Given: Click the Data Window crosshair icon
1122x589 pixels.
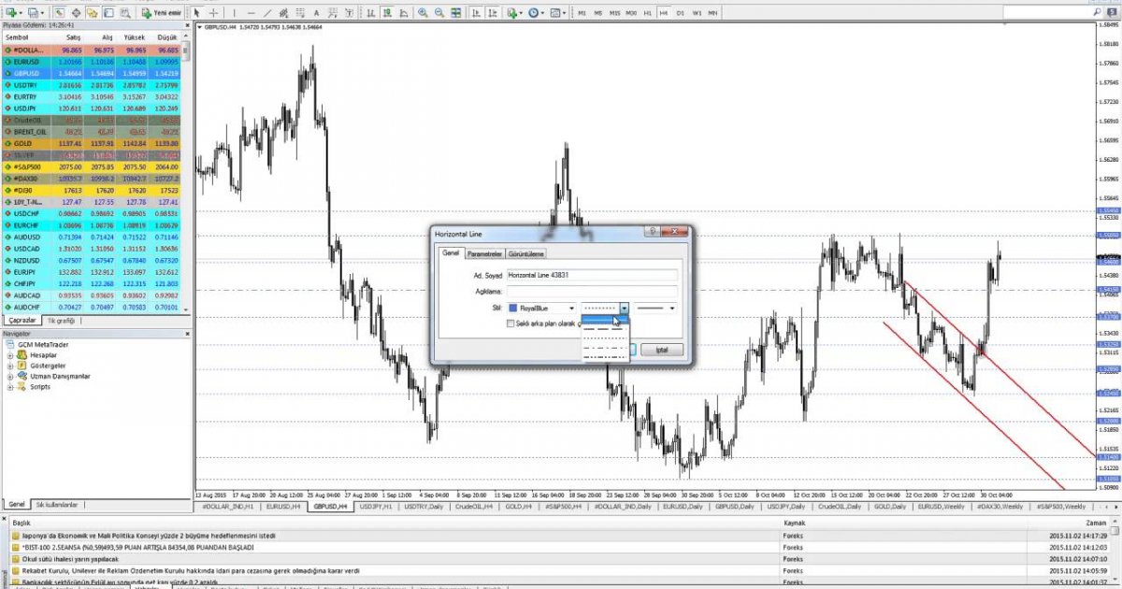Looking at the screenshot, I should pos(76,13).
